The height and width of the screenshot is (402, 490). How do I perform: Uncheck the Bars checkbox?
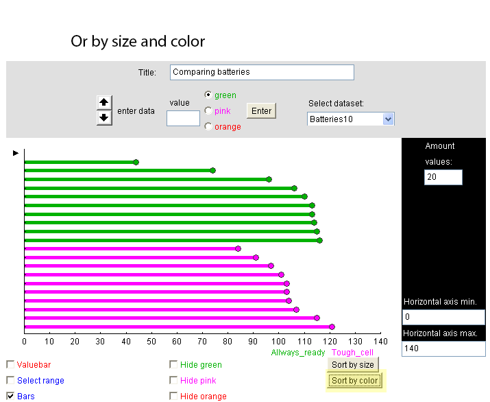click(10, 396)
